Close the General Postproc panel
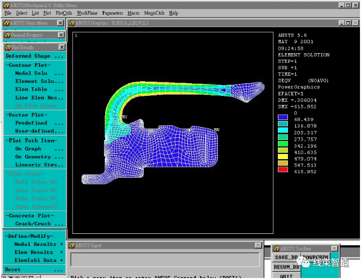The height and width of the screenshot is (279, 361). 61,35
